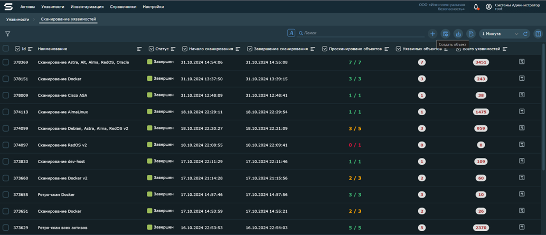Open the Статус column filter dropdown
The width and height of the screenshot is (546, 235).
[x=151, y=49]
